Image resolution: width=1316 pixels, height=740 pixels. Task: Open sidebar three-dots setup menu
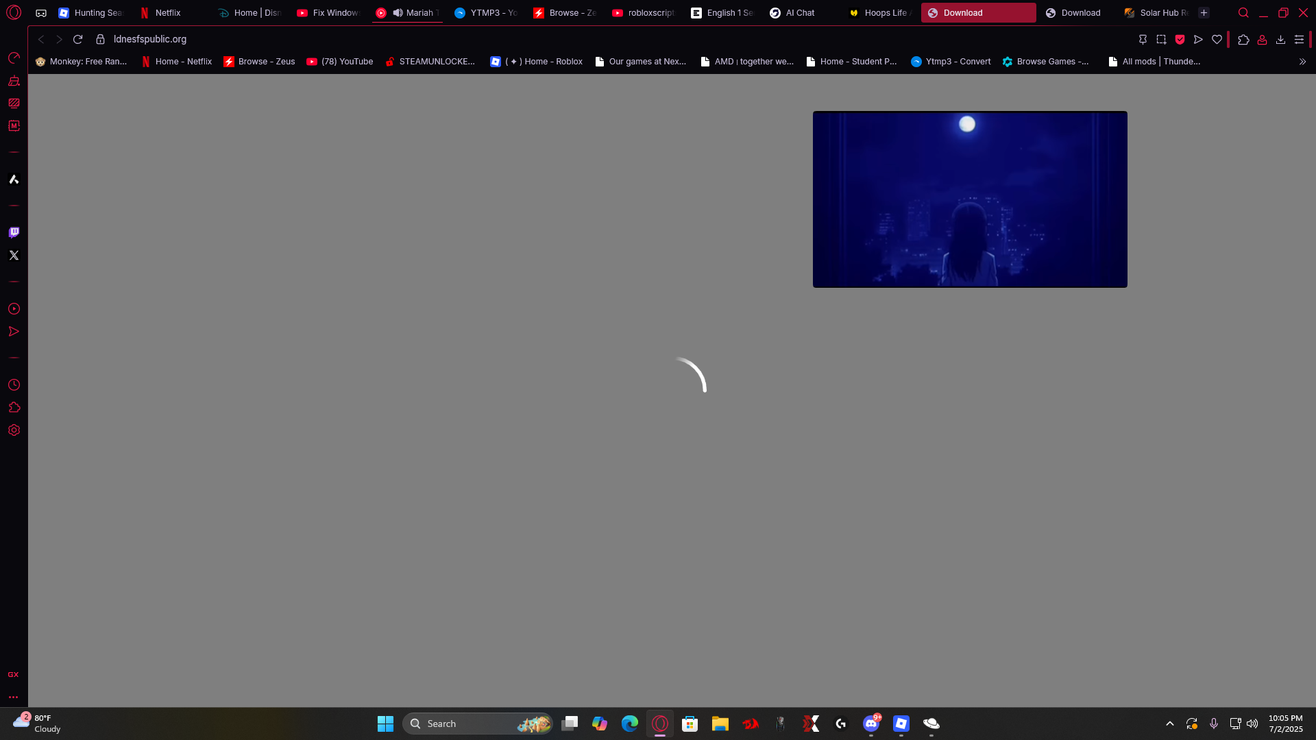[13, 698]
